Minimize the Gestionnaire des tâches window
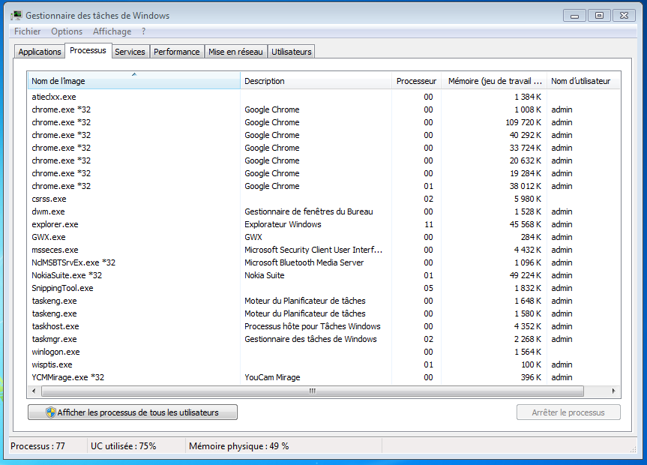 (574, 16)
